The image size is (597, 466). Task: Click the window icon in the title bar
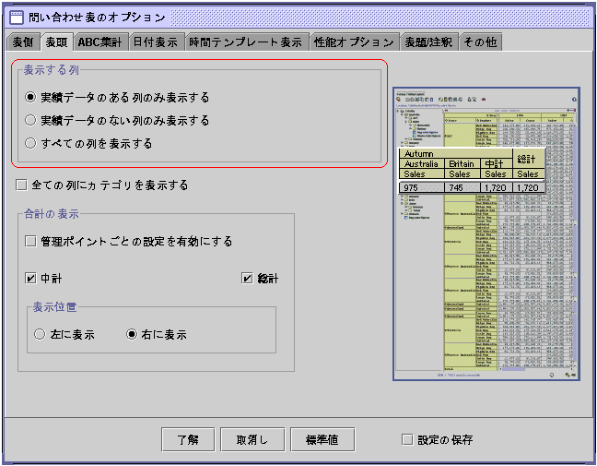click(x=16, y=17)
